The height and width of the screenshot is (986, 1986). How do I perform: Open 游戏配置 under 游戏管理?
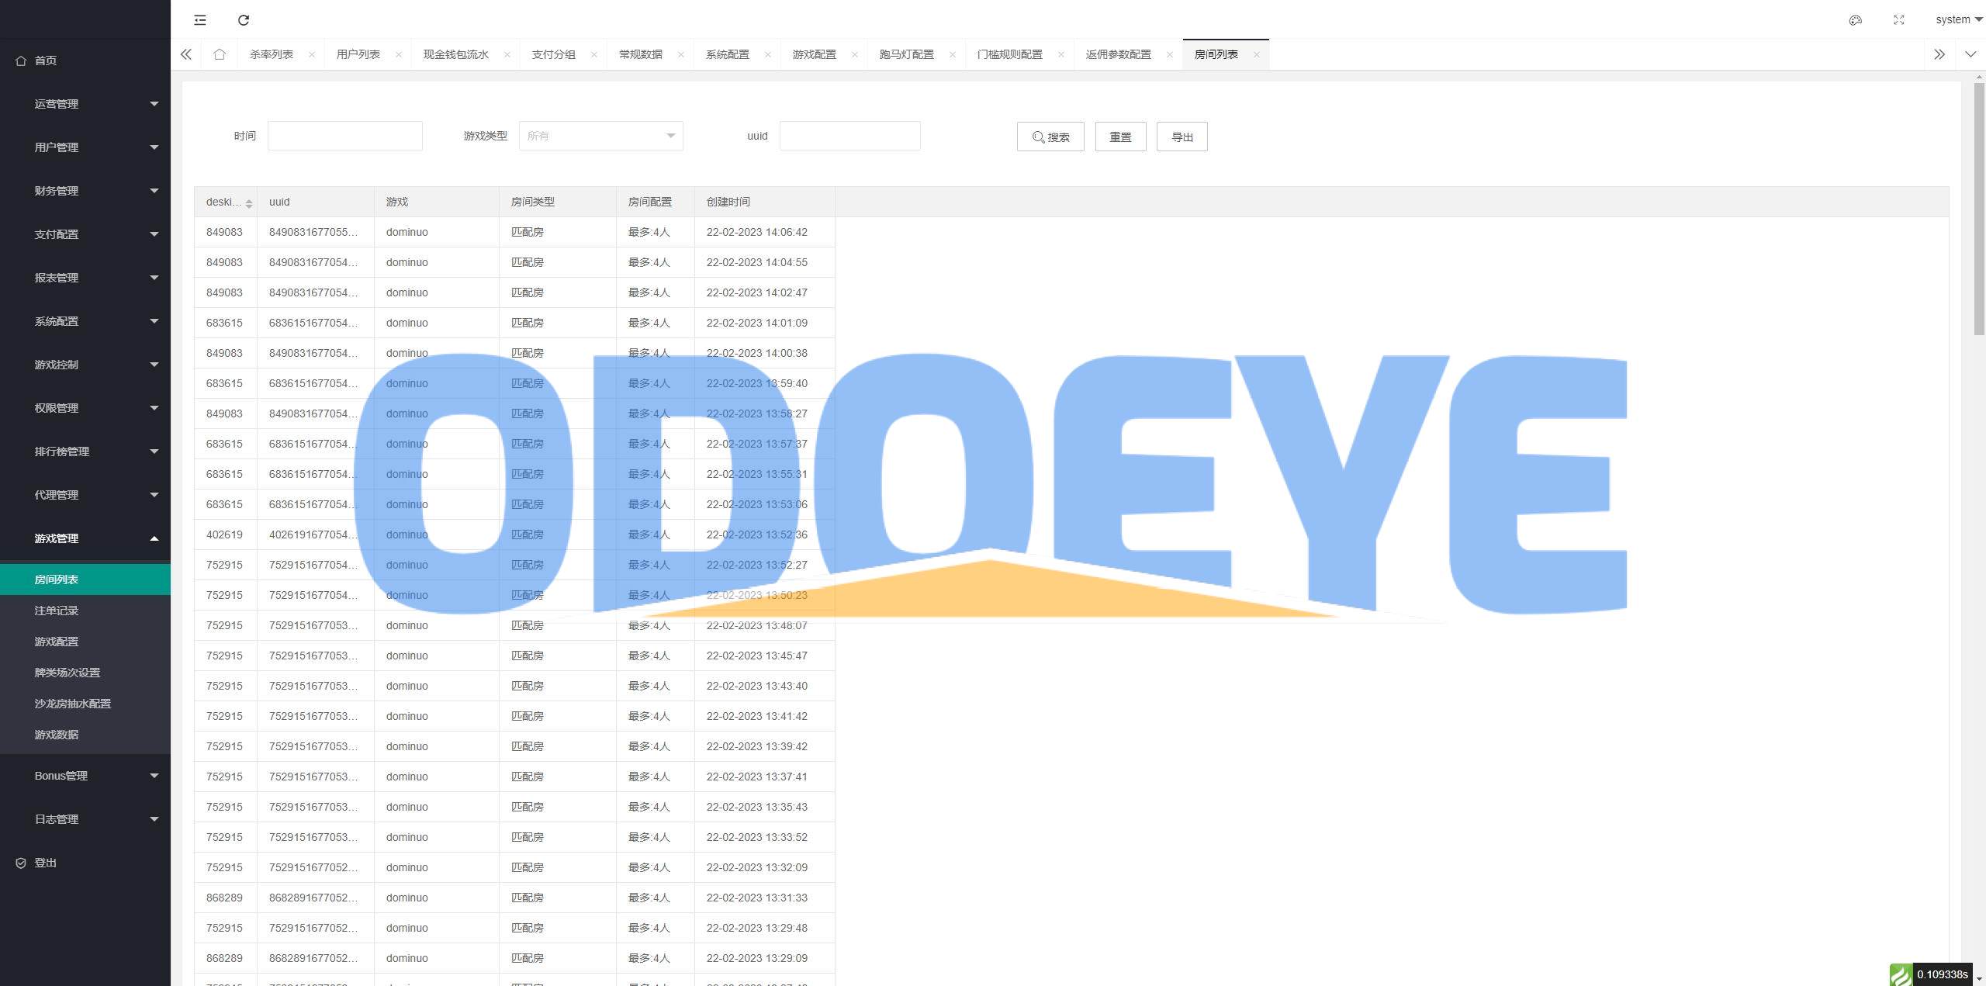85,642
